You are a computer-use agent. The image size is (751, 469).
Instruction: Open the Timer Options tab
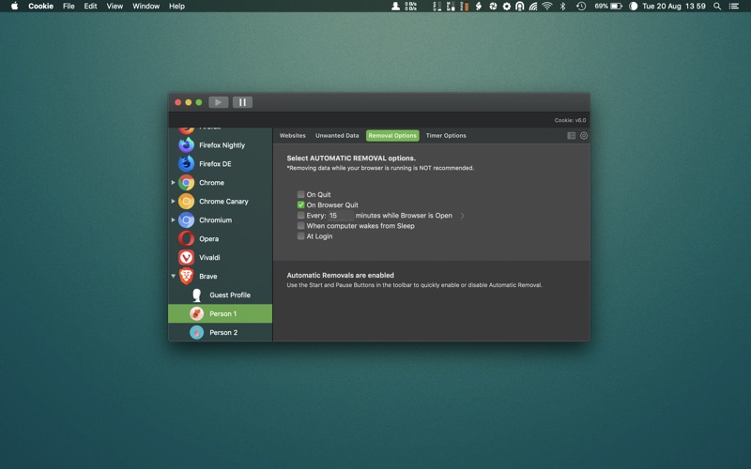[x=446, y=136]
